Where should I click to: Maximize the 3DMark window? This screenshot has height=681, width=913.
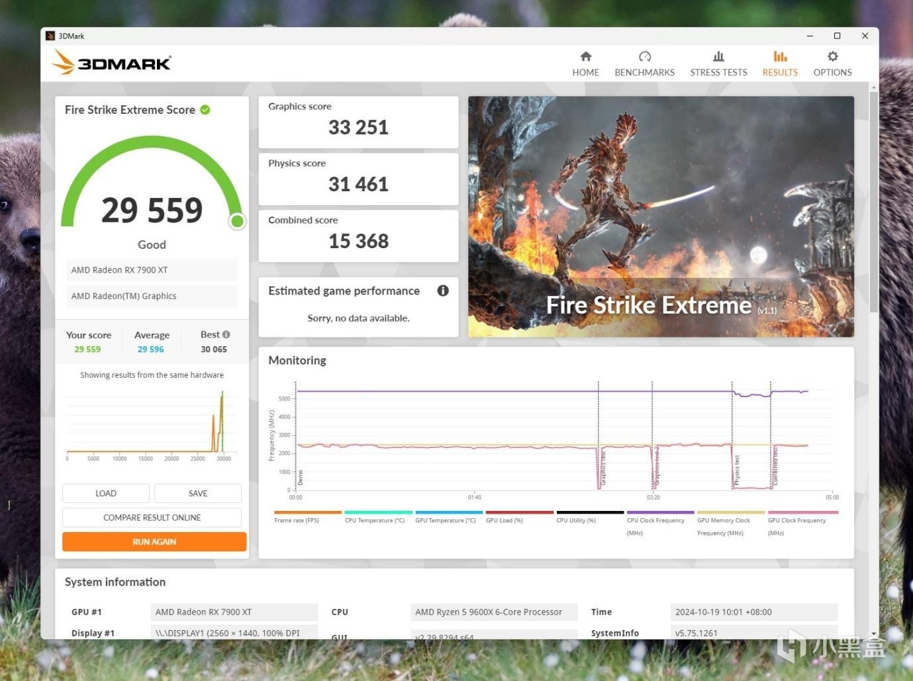837,36
